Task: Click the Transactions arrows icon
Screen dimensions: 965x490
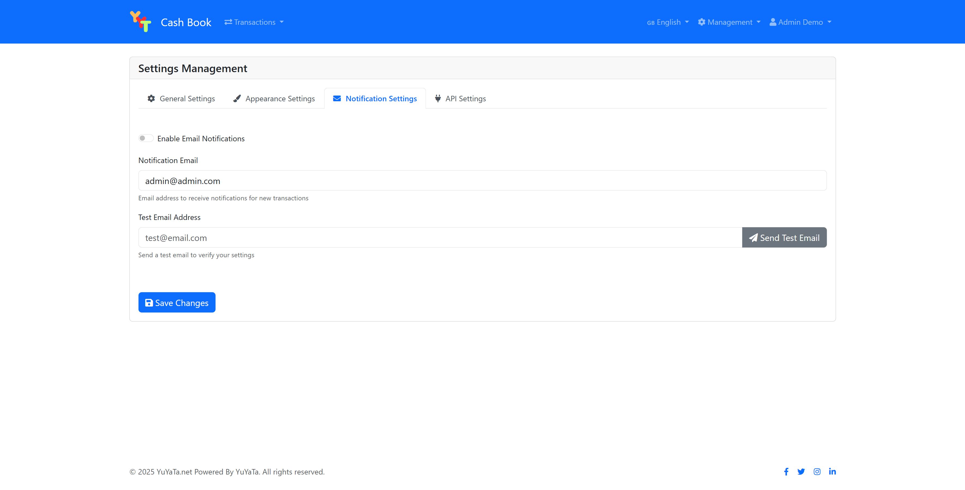Action: coord(228,22)
